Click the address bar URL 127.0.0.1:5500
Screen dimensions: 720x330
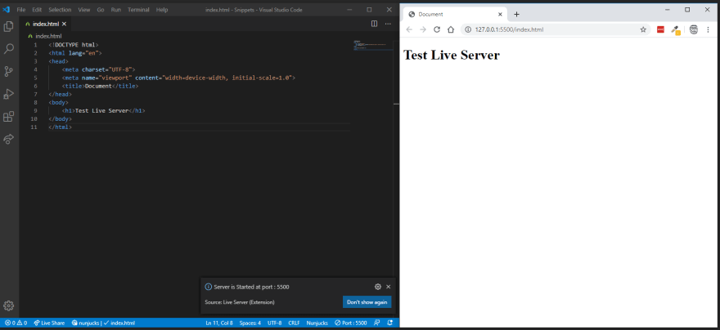click(x=509, y=29)
